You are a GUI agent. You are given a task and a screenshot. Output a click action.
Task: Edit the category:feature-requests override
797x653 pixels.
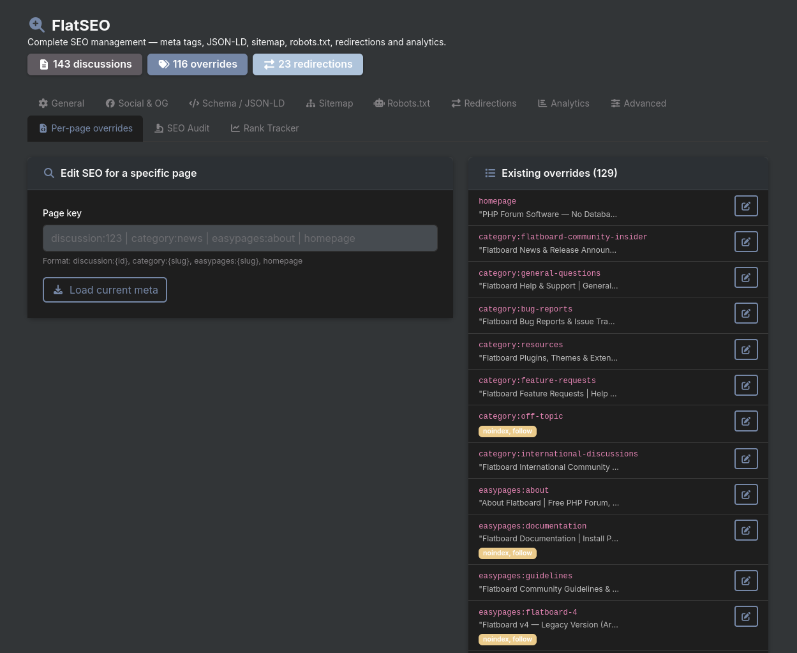(x=746, y=386)
